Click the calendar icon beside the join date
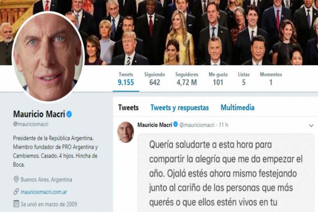Viewport: 318px width, 212px height. point(16,204)
